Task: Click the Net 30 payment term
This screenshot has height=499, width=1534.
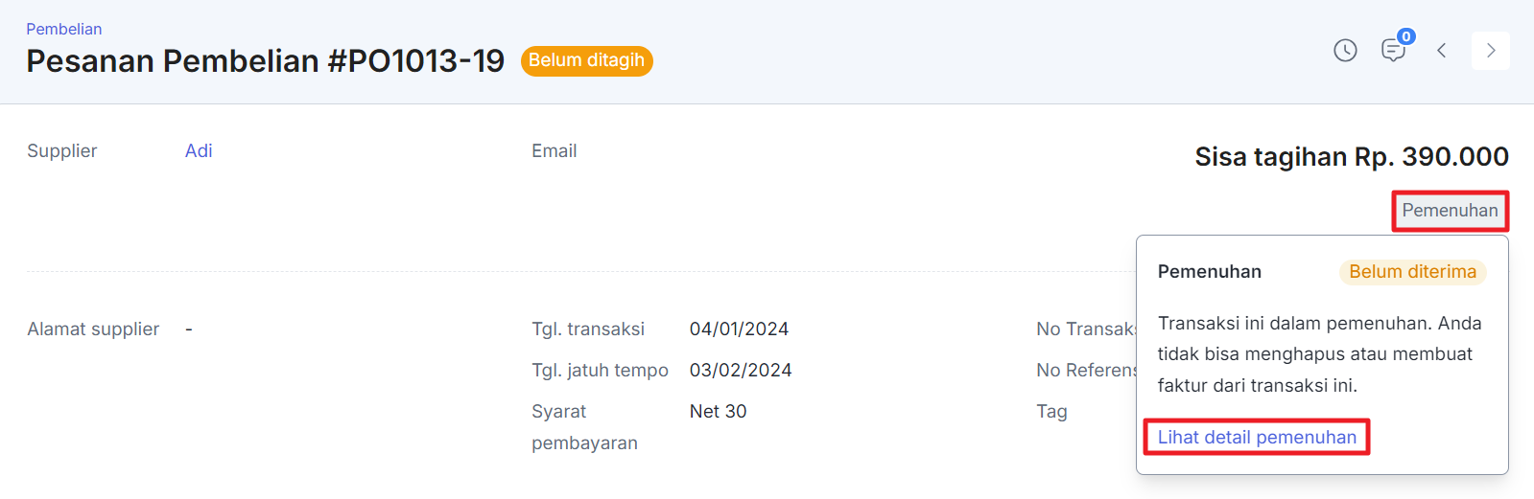Action: (718, 412)
